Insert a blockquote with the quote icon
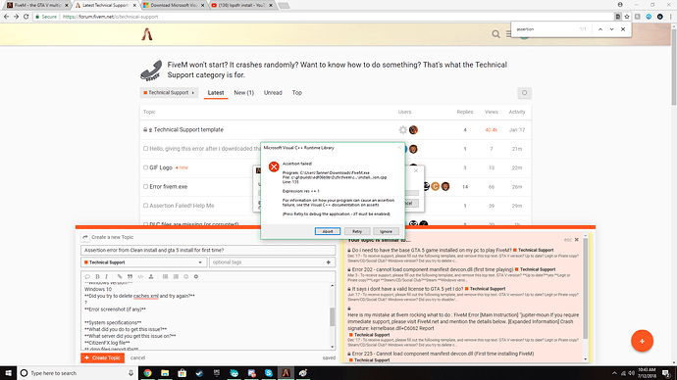Viewport: 677px width, 380px height. pos(130,276)
